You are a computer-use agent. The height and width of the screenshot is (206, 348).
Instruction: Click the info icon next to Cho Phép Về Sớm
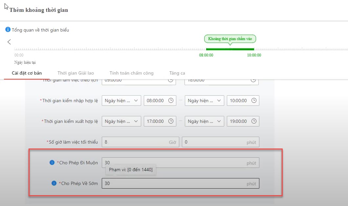54,183
